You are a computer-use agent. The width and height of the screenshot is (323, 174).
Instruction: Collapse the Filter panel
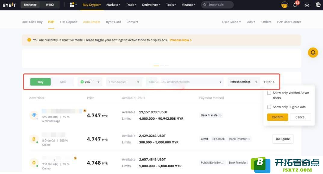[269, 82]
